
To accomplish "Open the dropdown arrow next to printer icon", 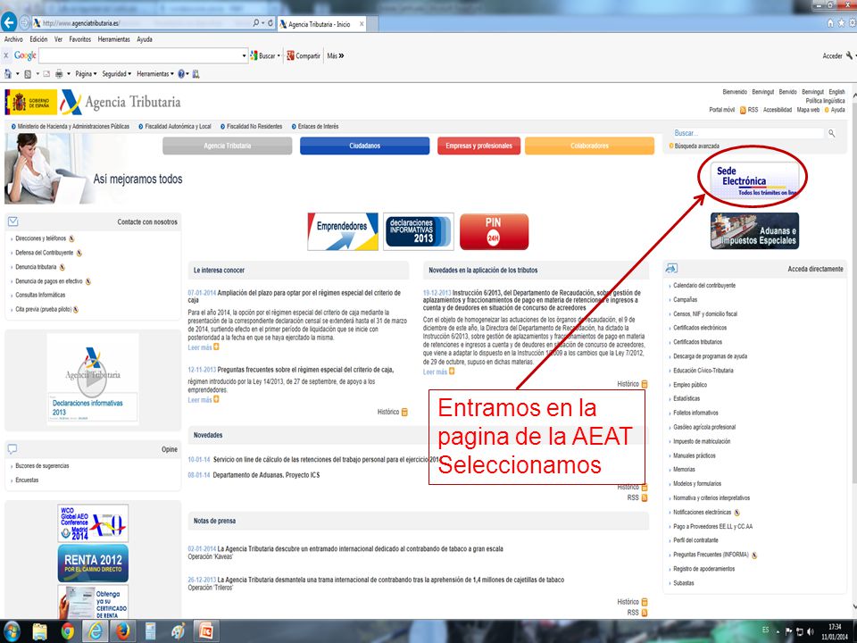I will 69,74.
